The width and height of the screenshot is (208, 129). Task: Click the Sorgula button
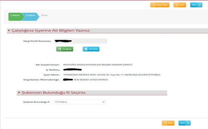[x=65, y=49]
